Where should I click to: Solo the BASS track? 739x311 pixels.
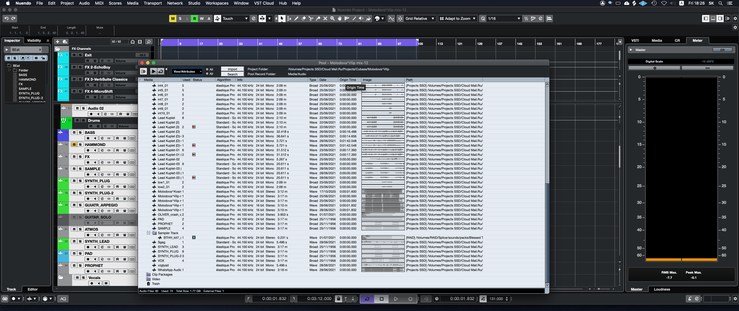pyautogui.click(x=81, y=132)
